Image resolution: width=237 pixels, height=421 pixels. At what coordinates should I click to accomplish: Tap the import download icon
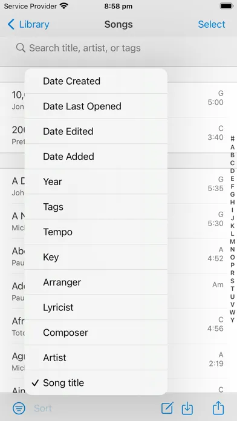click(187, 408)
